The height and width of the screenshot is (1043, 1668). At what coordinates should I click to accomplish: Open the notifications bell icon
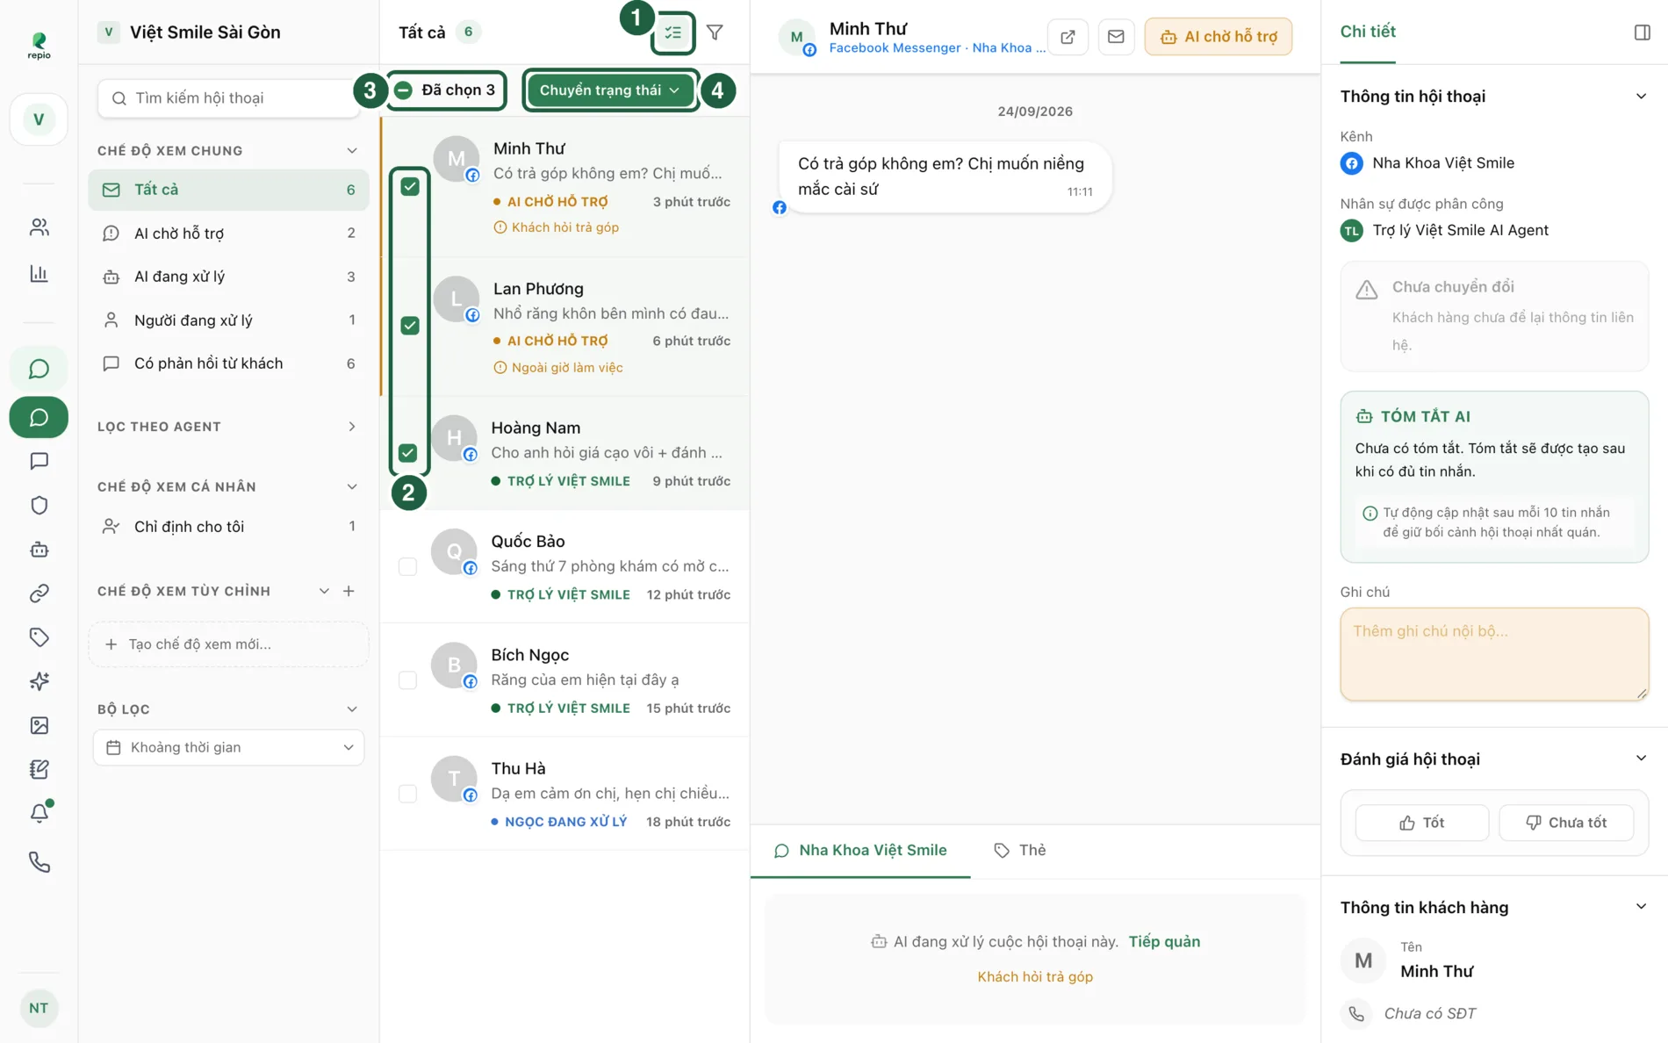point(39,813)
